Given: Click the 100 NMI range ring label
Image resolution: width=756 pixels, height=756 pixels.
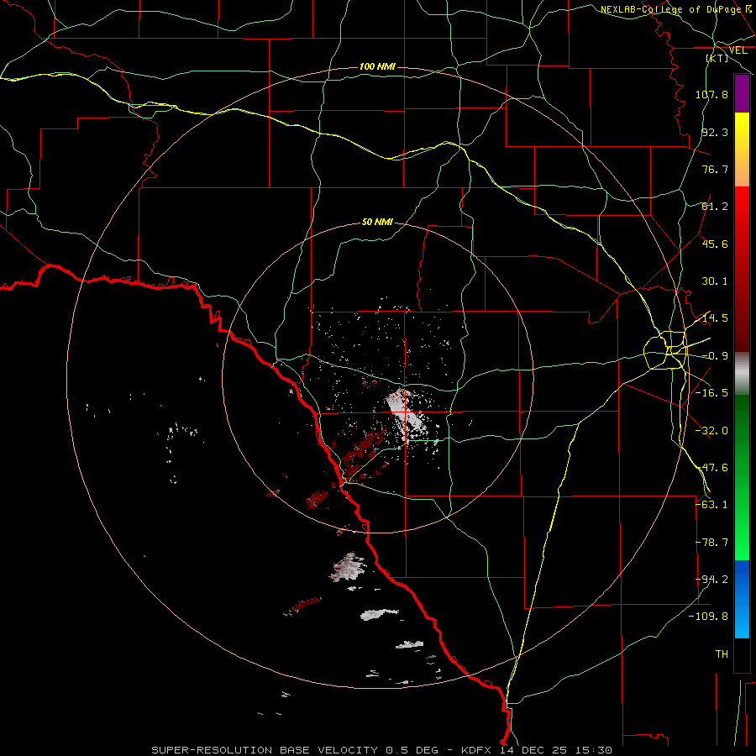Looking at the screenshot, I should [377, 66].
